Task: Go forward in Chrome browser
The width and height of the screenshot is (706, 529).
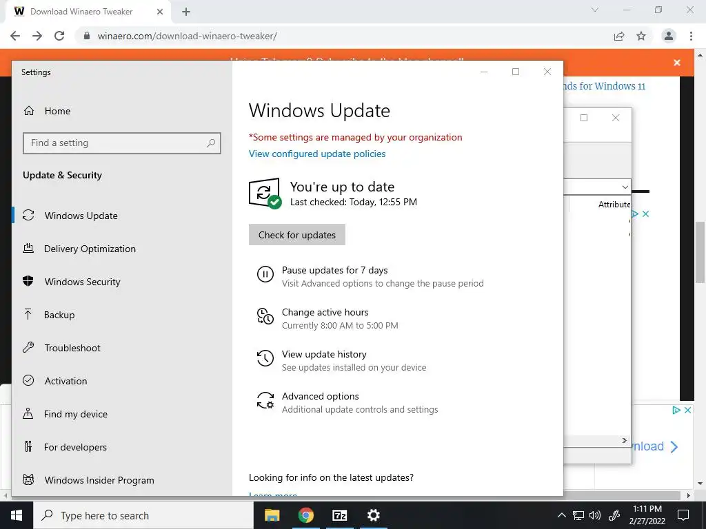Action: click(x=37, y=36)
